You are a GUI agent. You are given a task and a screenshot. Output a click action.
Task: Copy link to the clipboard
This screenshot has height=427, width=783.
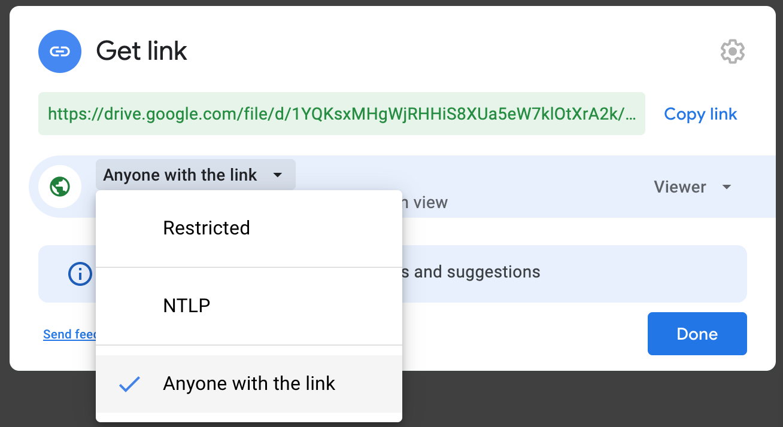700,114
